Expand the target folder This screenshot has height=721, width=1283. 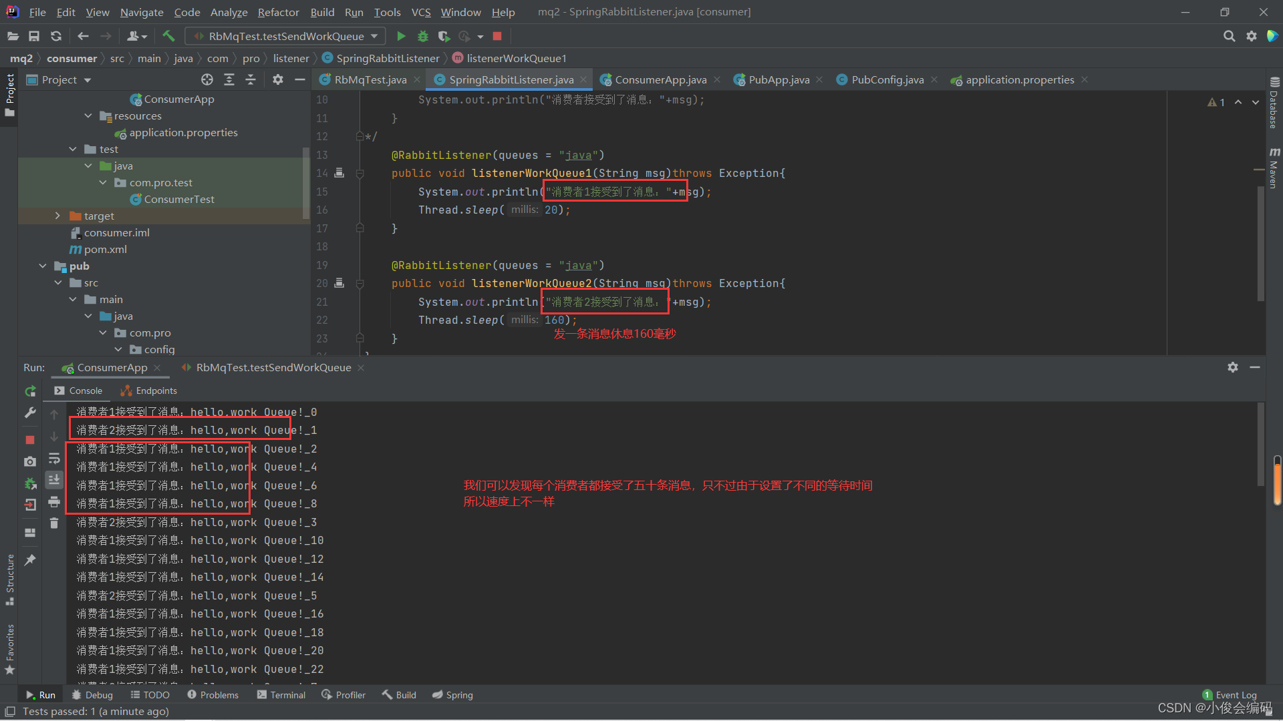tap(57, 216)
